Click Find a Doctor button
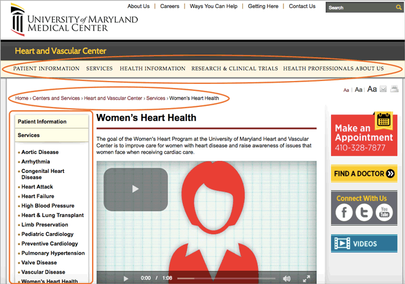Screen dimensions: 405x284 364,174
